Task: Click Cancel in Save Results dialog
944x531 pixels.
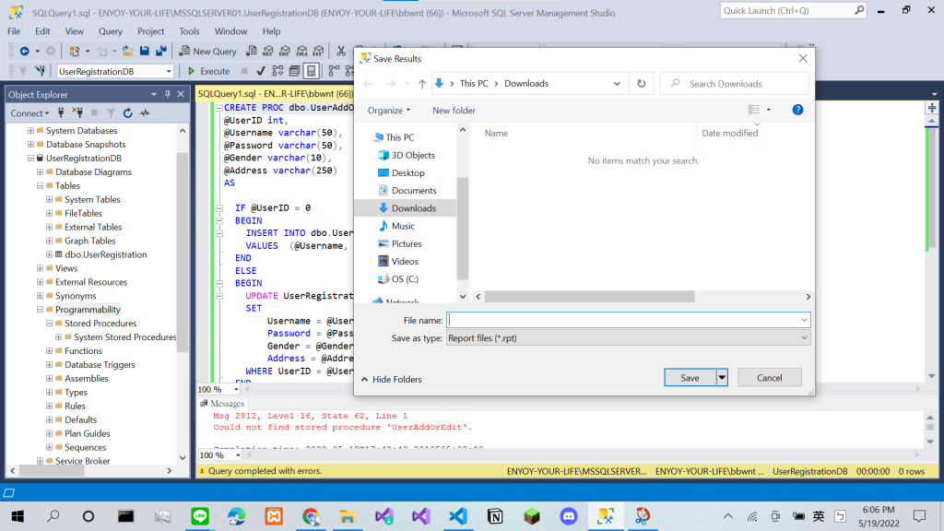Action: click(770, 378)
